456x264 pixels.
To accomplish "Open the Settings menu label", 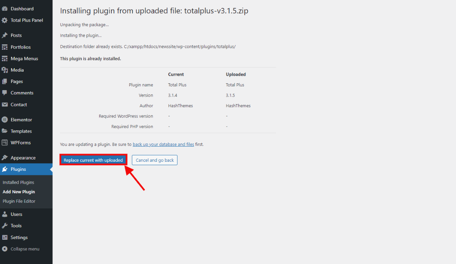I will [x=19, y=237].
